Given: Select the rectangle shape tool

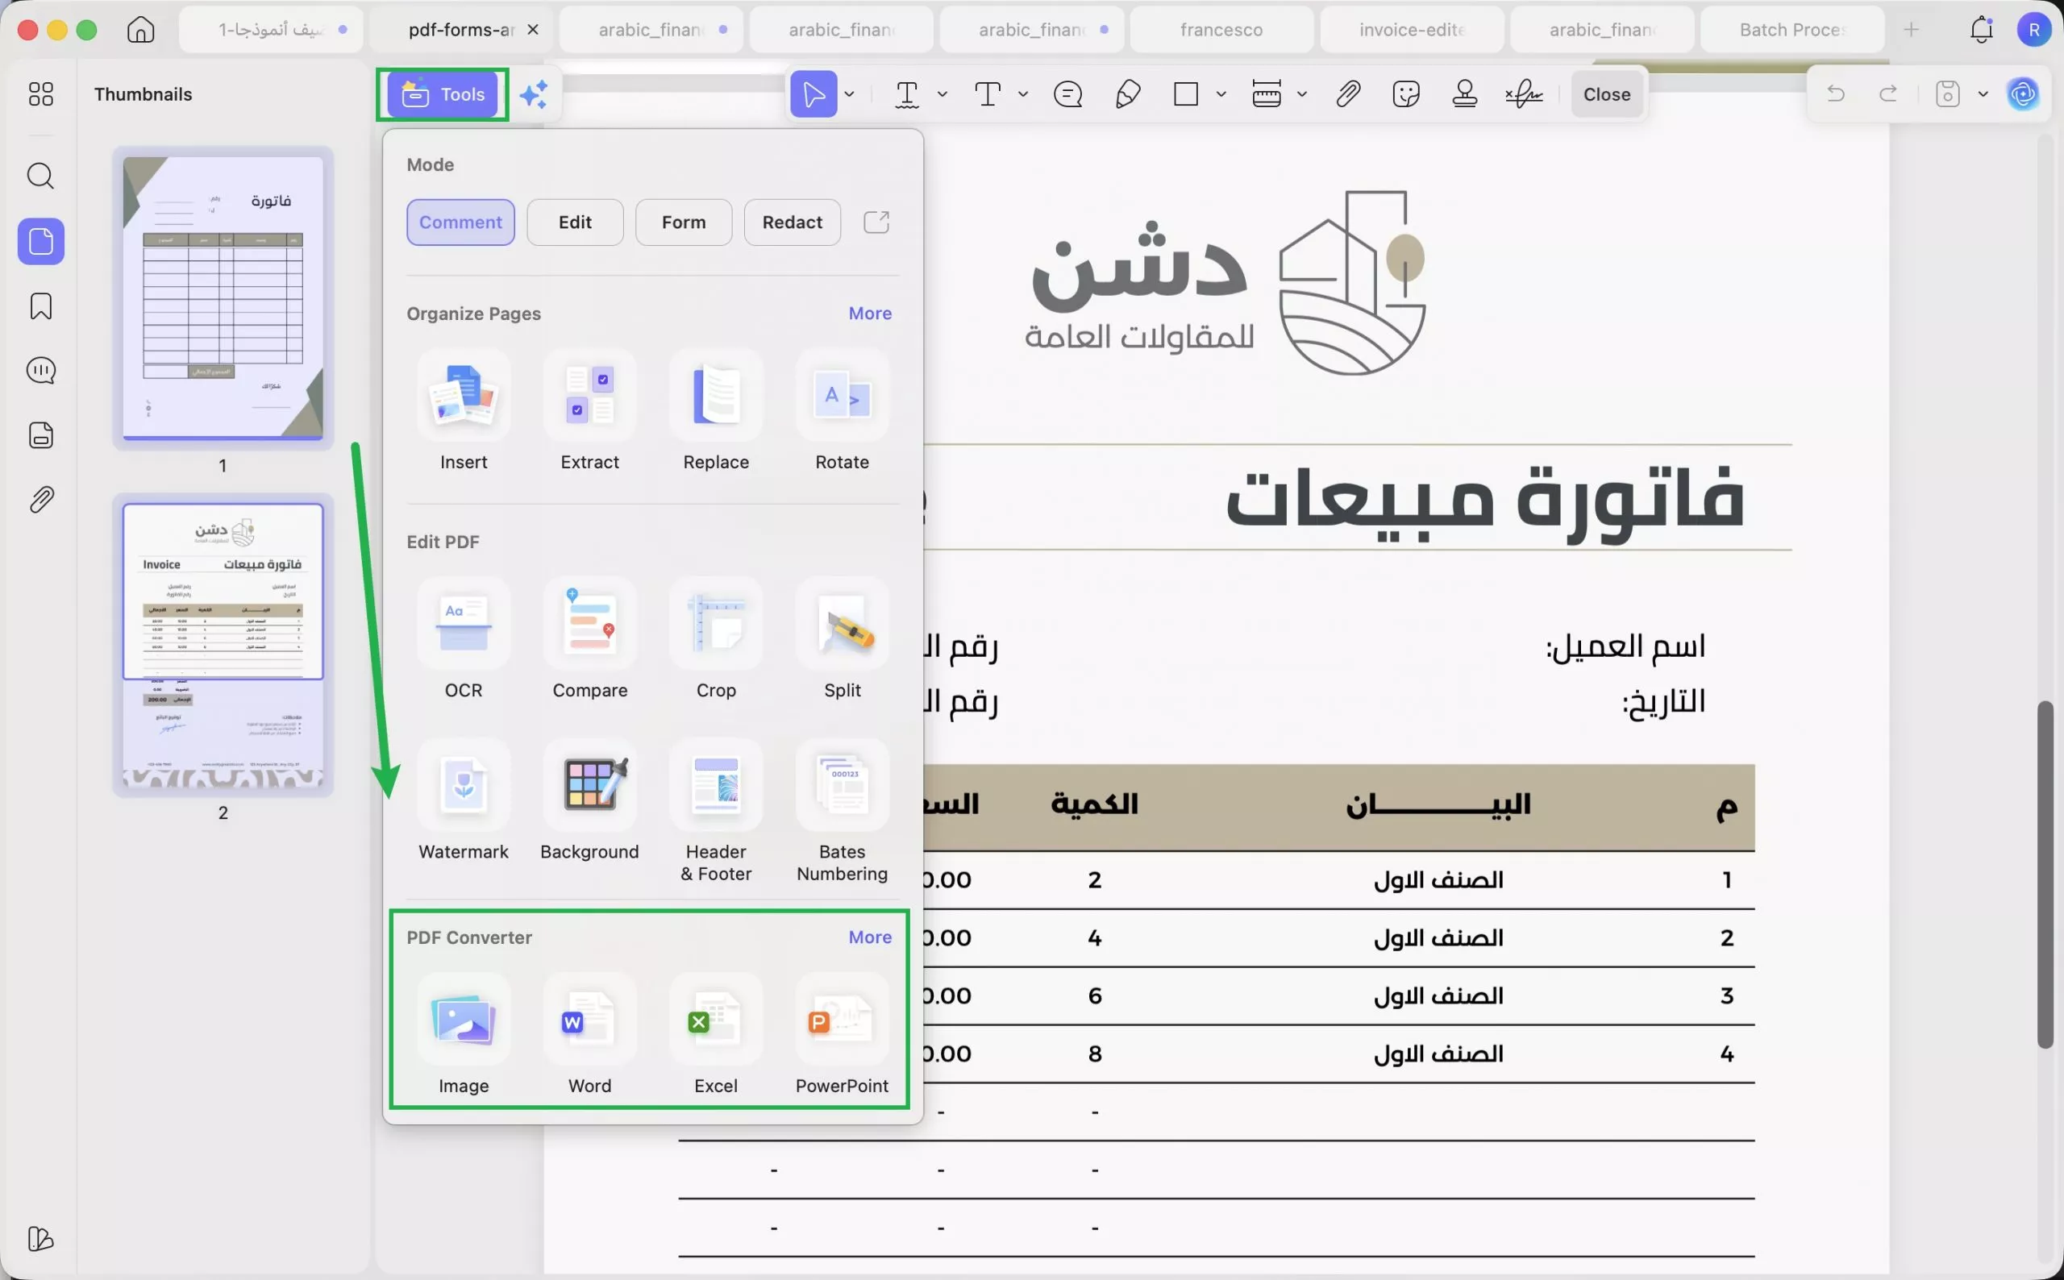Looking at the screenshot, I should (1185, 94).
